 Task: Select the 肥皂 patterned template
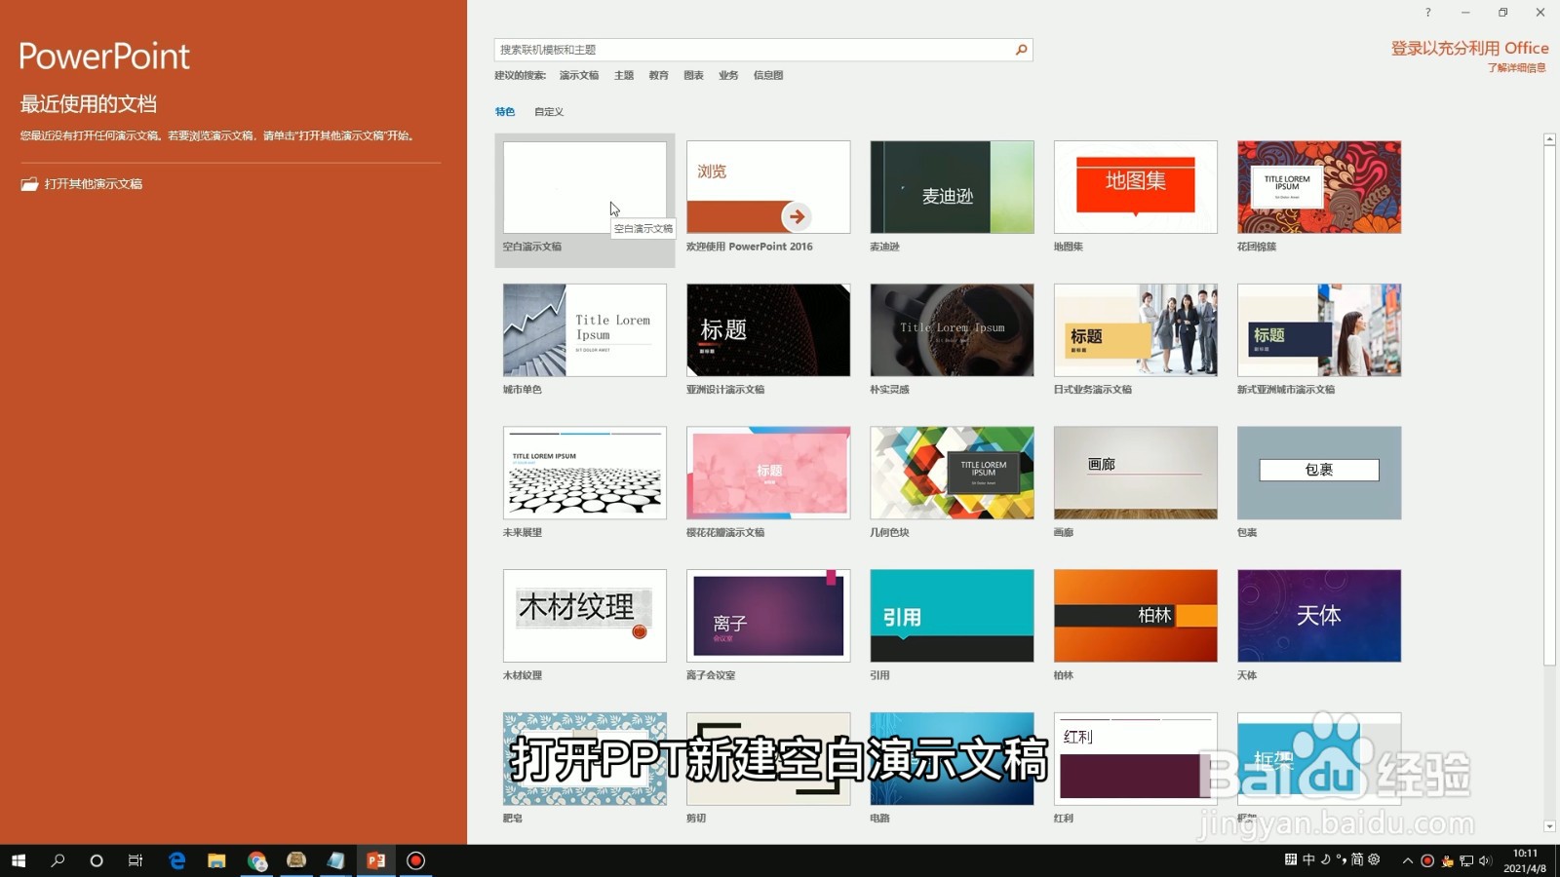(585, 759)
